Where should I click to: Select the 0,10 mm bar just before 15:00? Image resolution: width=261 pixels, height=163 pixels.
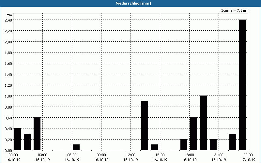click(154, 147)
